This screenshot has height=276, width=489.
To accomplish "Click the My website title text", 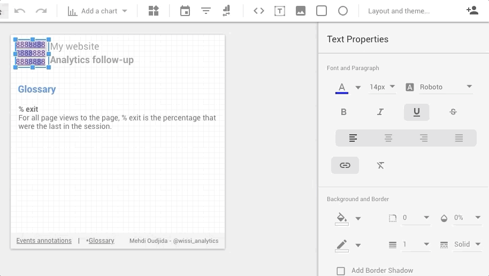I will (x=74, y=47).
